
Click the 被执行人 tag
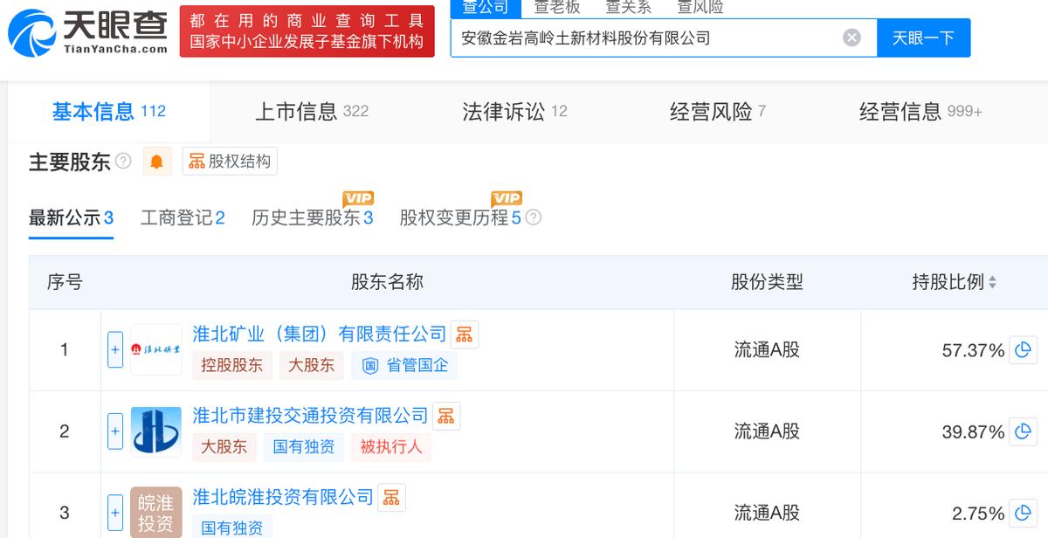pyautogui.click(x=391, y=447)
